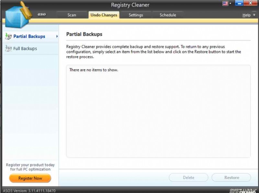Click the Register Now button
Viewport: 259px width, 193px height.
pos(30,178)
